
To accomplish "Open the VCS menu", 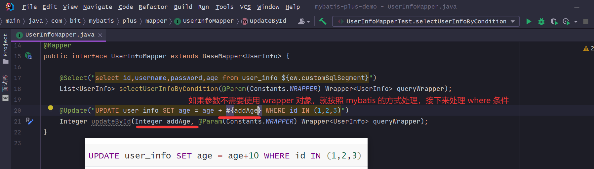I will (x=245, y=7).
